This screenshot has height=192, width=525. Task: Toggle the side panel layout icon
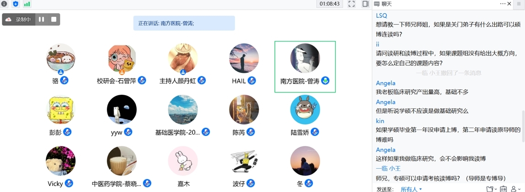(365, 4)
